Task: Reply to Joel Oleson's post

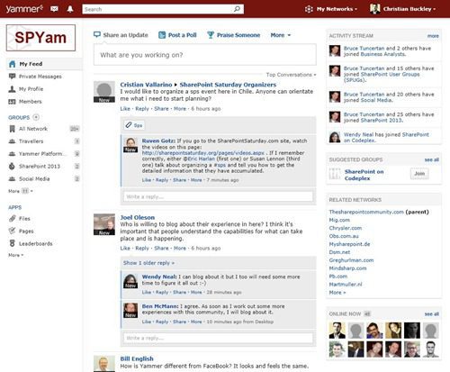Action: point(142,249)
